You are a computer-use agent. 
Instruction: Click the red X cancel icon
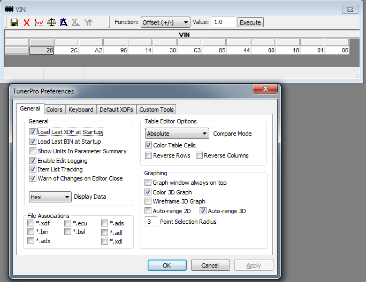(x=27, y=22)
